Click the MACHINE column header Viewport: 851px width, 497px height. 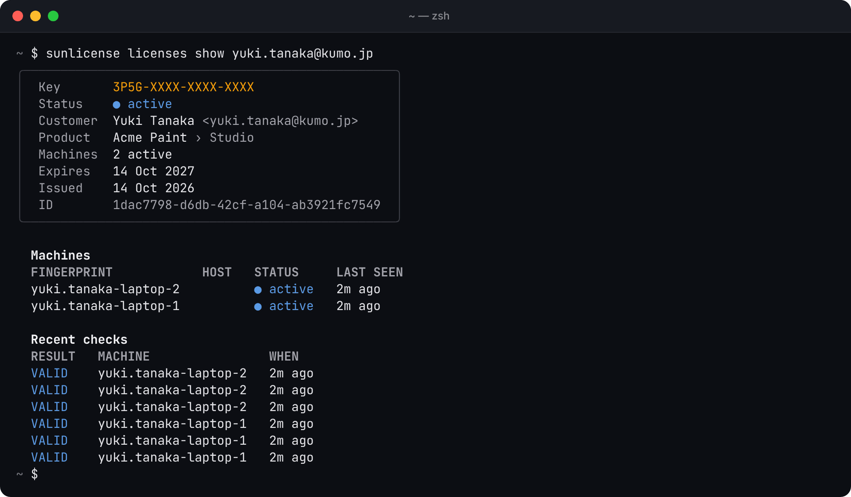(124, 357)
